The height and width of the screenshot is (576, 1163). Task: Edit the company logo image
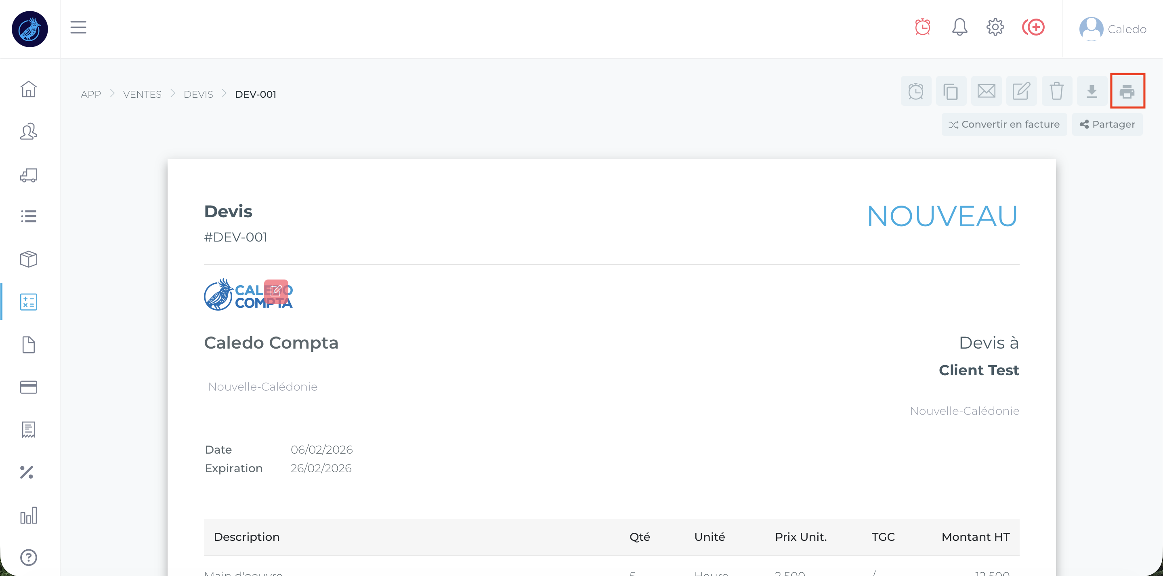(x=276, y=290)
